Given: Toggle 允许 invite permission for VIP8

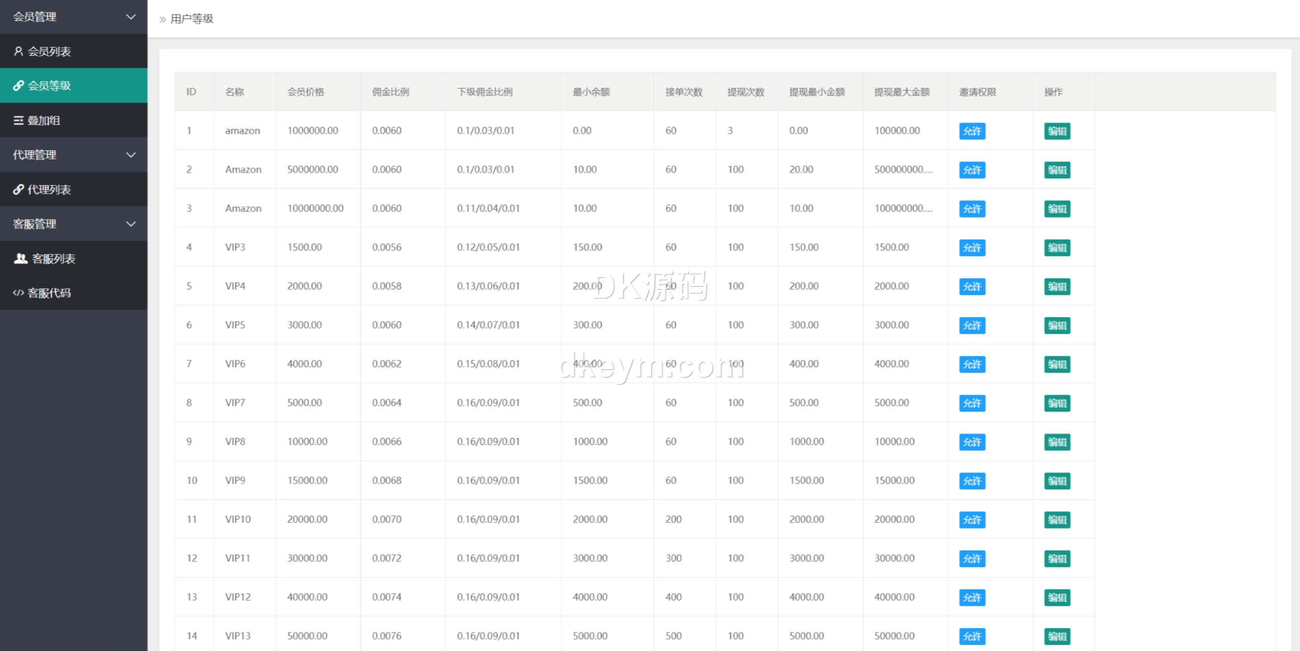Looking at the screenshot, I should 972,442.
